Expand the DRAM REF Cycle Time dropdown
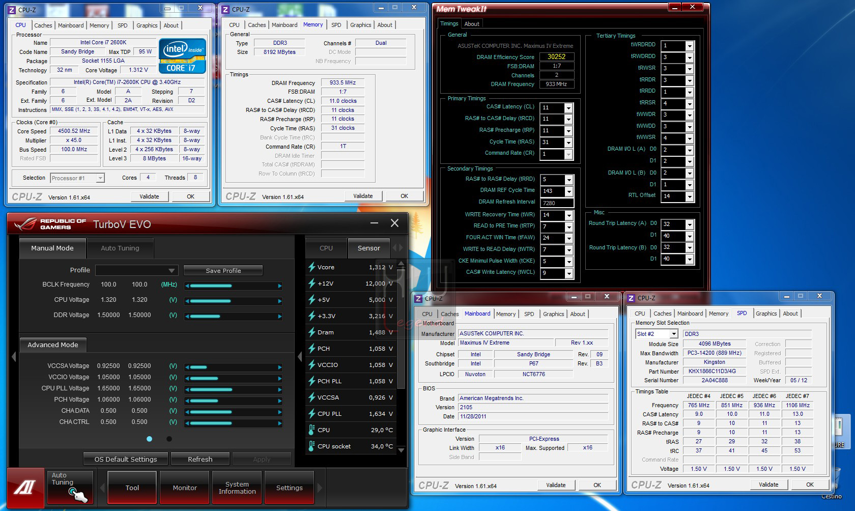 click(x=568, y=191)
